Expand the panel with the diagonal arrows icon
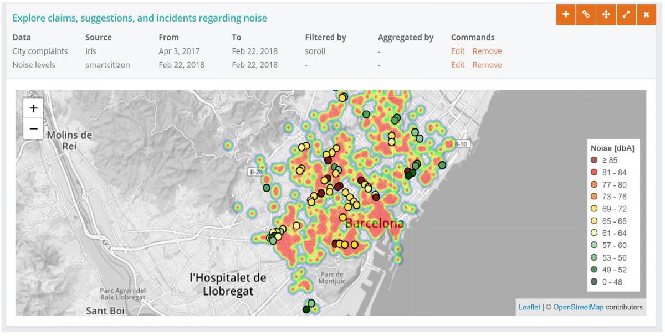 (626, 15)
